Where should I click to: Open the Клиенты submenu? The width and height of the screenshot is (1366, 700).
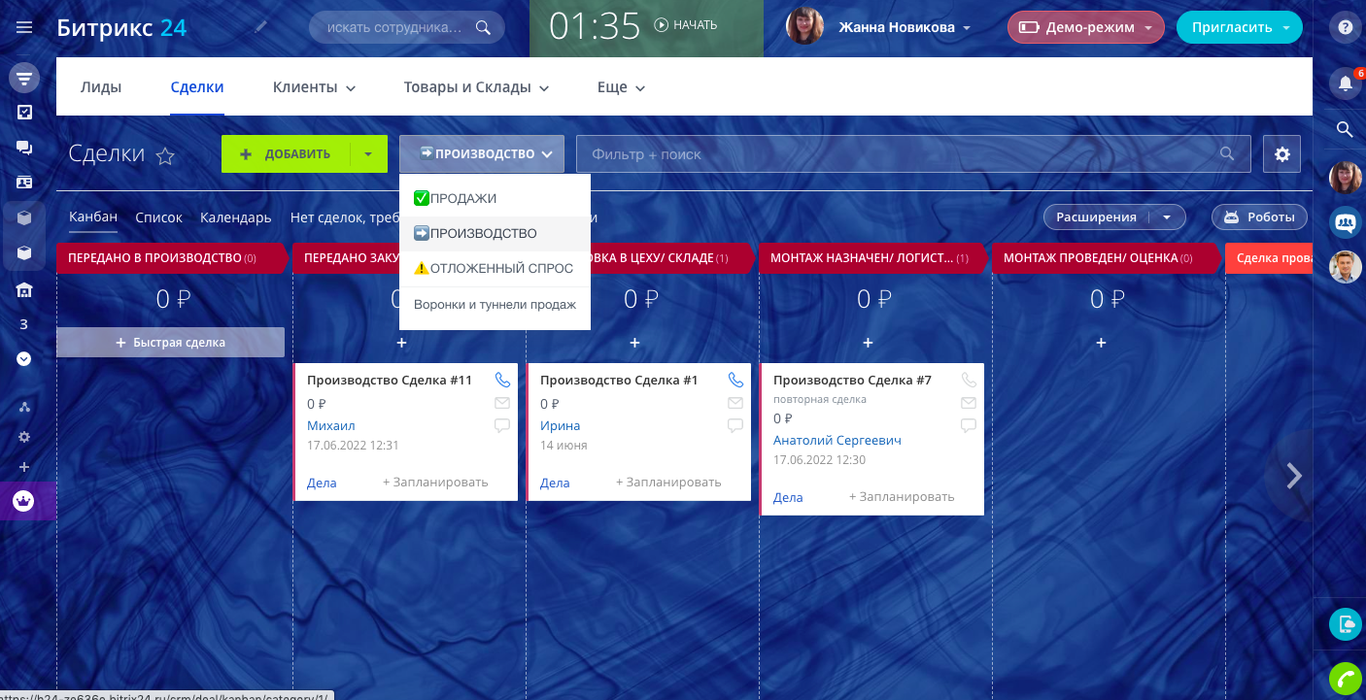[314, 87]
